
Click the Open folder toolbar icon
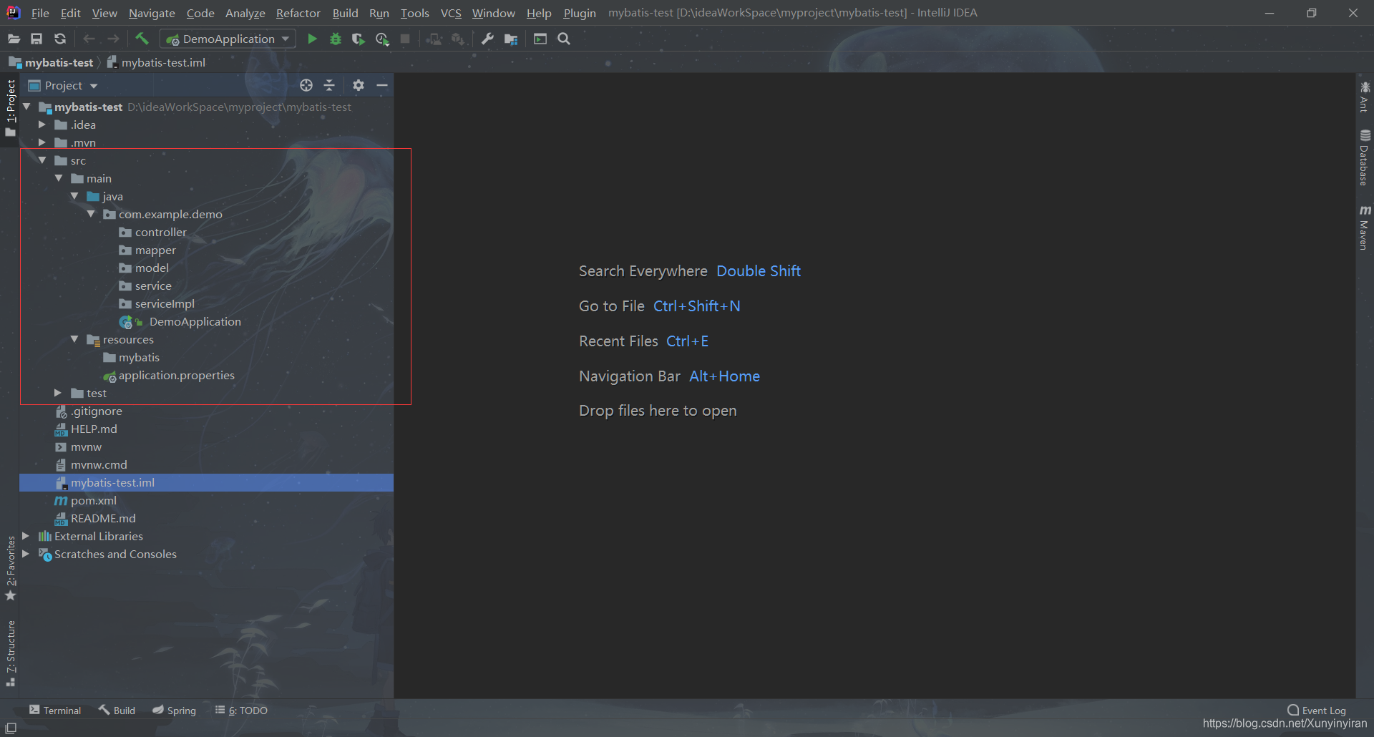14,39
